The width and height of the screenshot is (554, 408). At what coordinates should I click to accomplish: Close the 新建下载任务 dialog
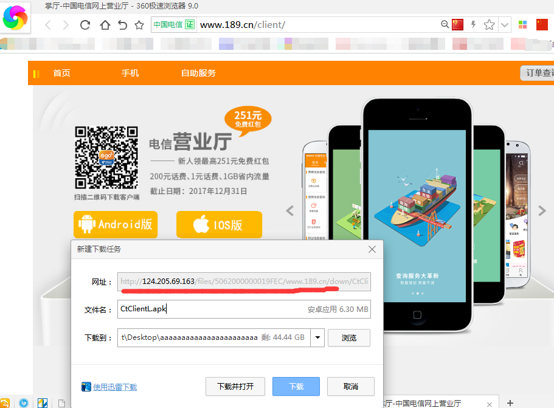(x=372, y=249)
